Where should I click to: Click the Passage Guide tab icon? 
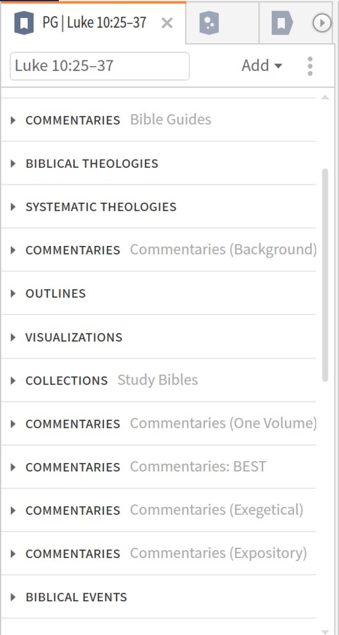[24, 23]
